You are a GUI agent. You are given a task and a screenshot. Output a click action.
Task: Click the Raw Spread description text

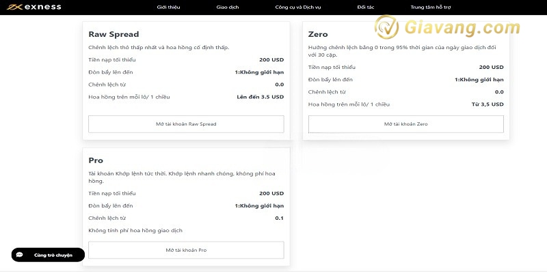click(x=159, y=47)
